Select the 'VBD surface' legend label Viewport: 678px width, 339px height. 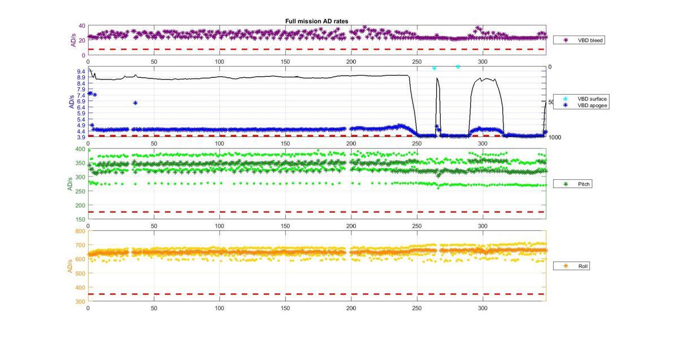[x=592, y=99]
